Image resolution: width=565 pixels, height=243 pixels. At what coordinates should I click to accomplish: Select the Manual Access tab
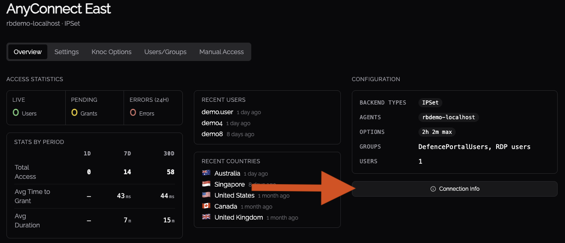(221, 52)
